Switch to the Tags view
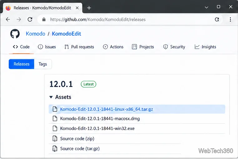This screenshot has width=238, height=159. pos(43,64)
